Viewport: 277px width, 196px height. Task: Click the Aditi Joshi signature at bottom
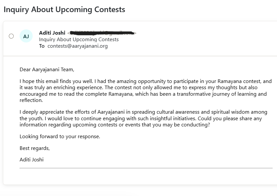pyautogui.click(x=31, y=160)
